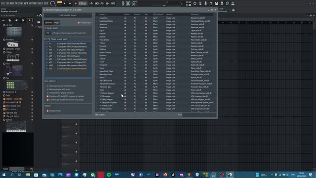Click the help question mark icon
Image resolution: width=316 pixels, height=178 pixels.
(211, 3)
